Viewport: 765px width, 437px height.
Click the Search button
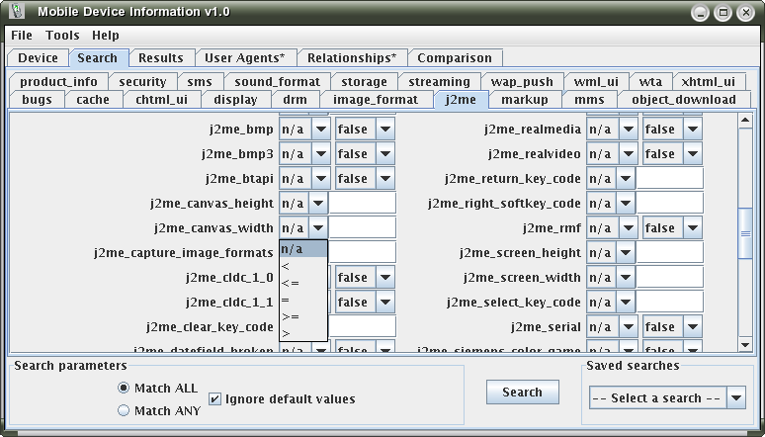click(x=522, y=392)
